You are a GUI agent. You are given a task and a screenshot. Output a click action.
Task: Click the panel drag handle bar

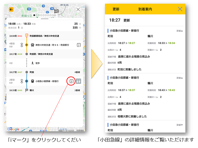45,19
